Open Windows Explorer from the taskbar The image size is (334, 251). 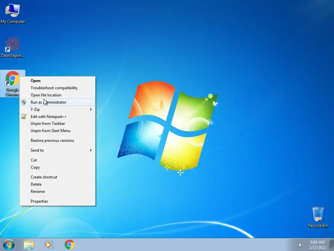click(29, 245)
